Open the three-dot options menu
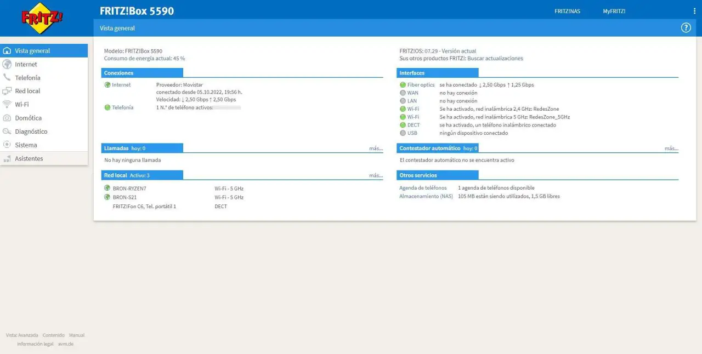 694,12
